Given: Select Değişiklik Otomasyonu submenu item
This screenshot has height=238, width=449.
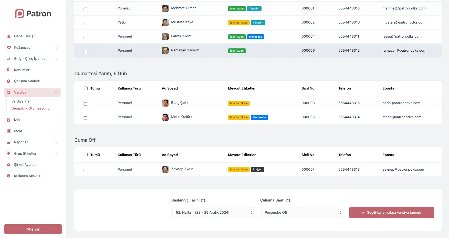Looking at the screenshot, I should coord(30,108).
